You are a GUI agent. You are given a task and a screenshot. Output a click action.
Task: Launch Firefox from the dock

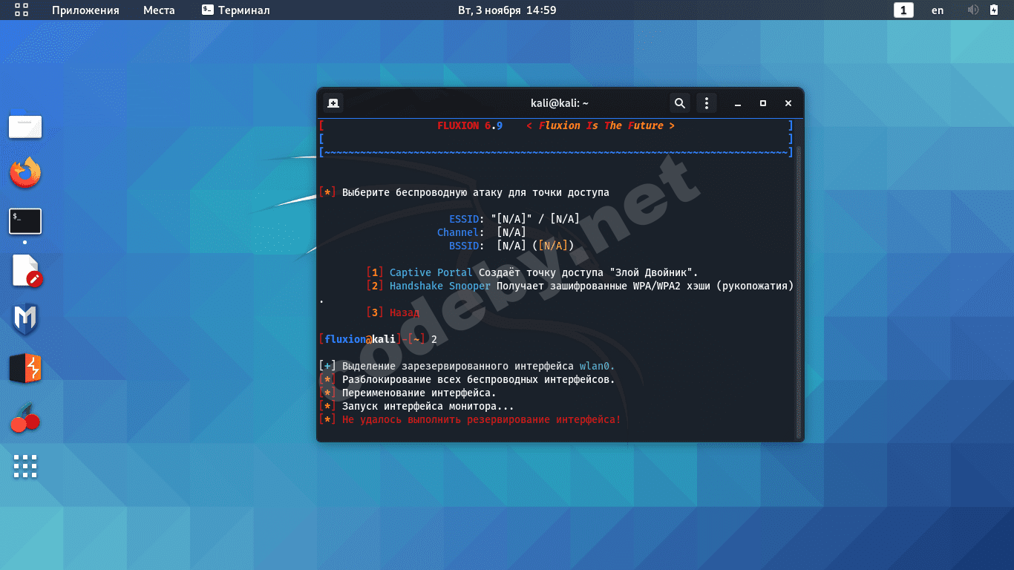(25, 173)
